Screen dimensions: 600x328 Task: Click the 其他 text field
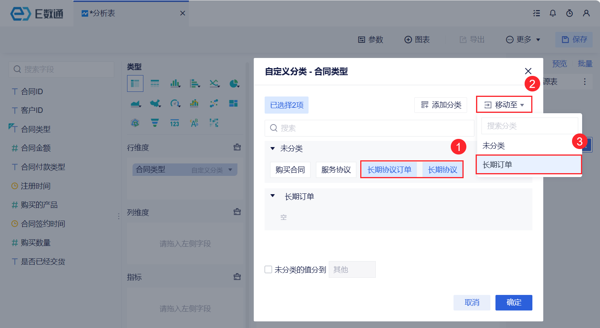[352, 269]
